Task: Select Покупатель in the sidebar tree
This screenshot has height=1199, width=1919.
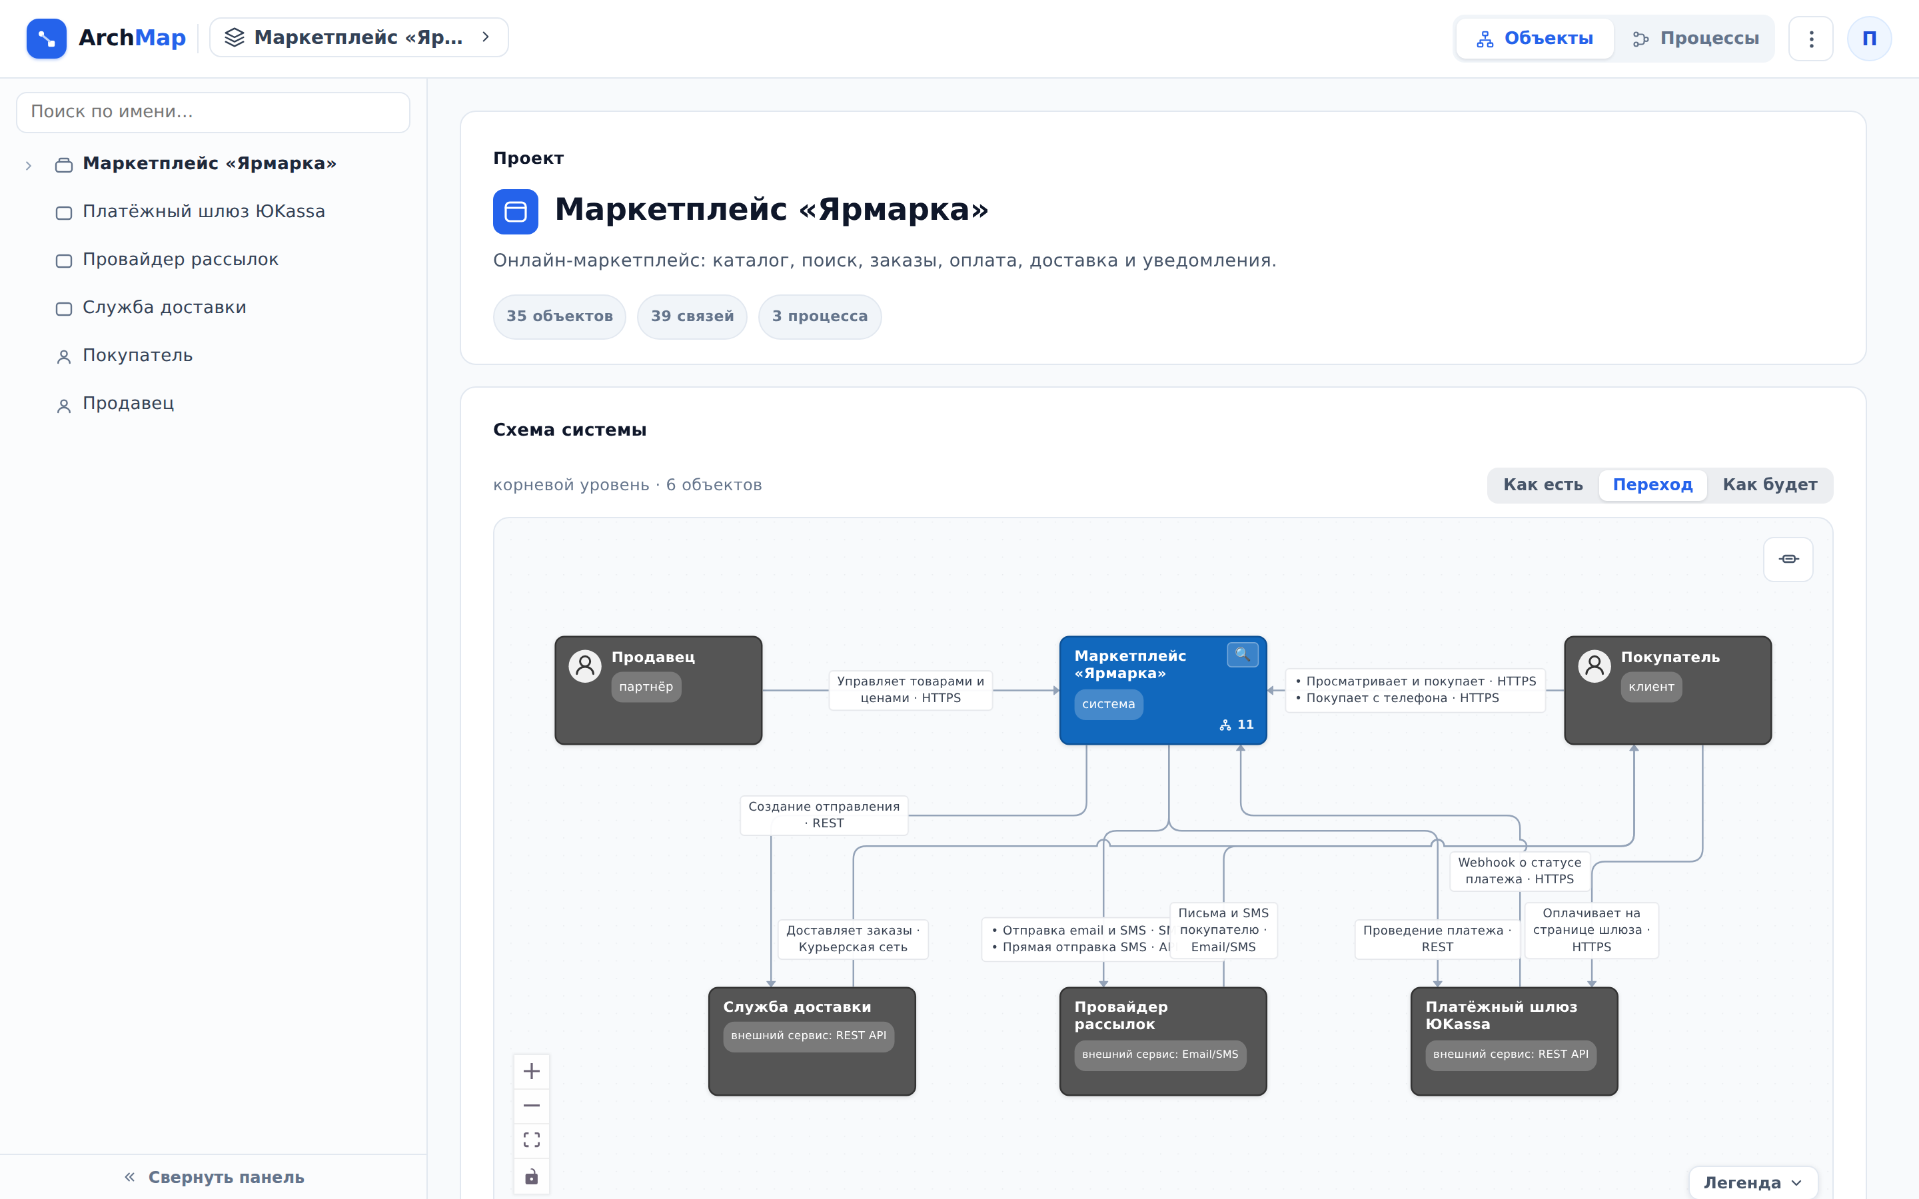Action: tap(137, 355)
